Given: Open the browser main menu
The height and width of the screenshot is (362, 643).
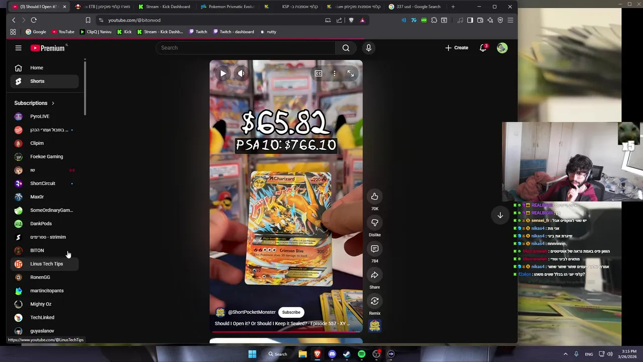Looking at the screenshot, I should (510, 20).
